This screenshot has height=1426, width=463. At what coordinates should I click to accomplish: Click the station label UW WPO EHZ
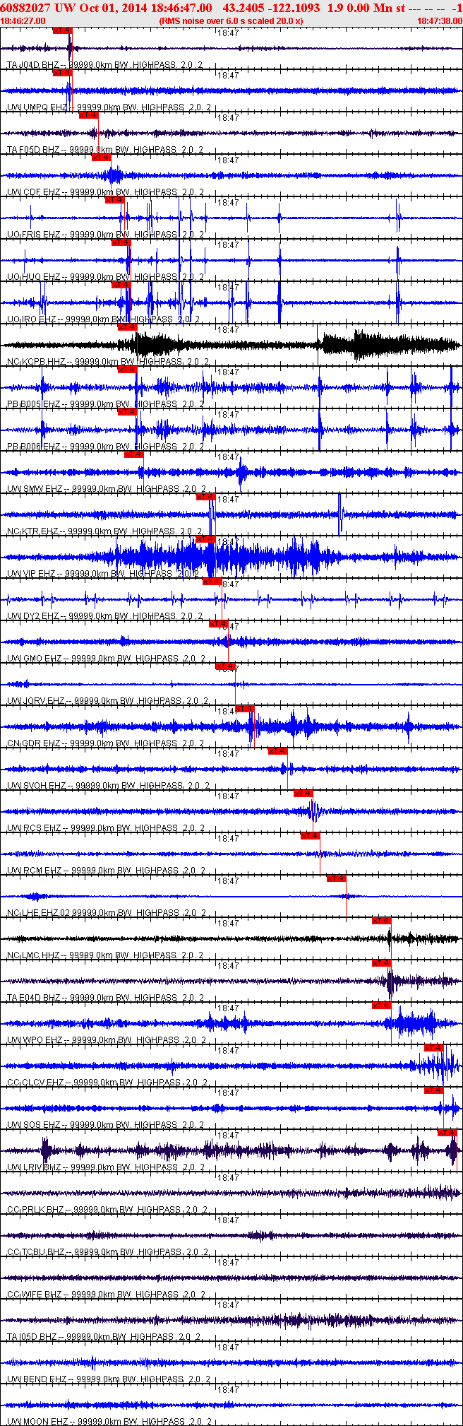tap(35, 1040)
